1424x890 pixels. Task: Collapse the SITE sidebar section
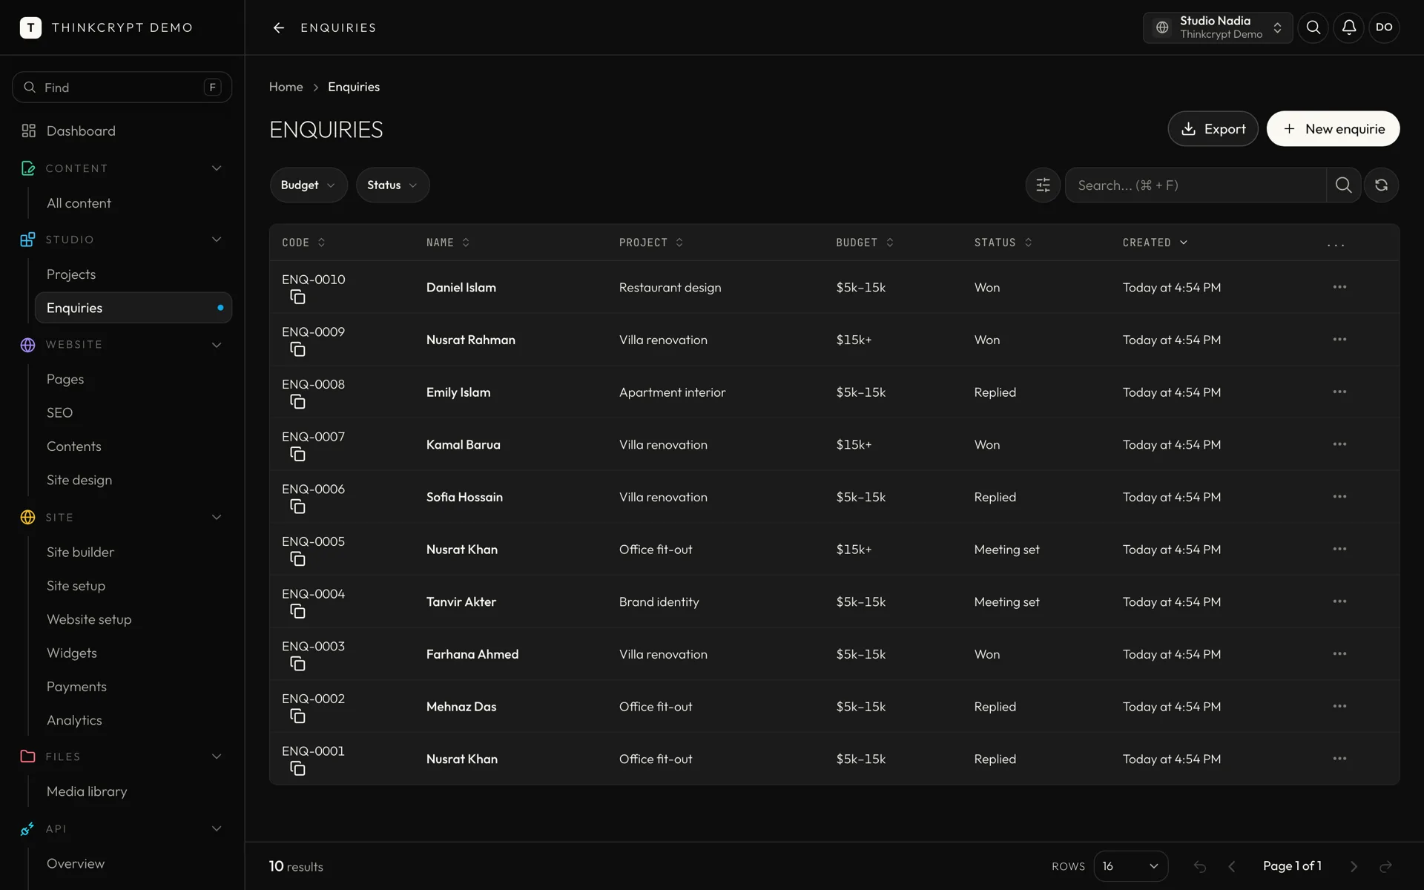coord(217,518)
